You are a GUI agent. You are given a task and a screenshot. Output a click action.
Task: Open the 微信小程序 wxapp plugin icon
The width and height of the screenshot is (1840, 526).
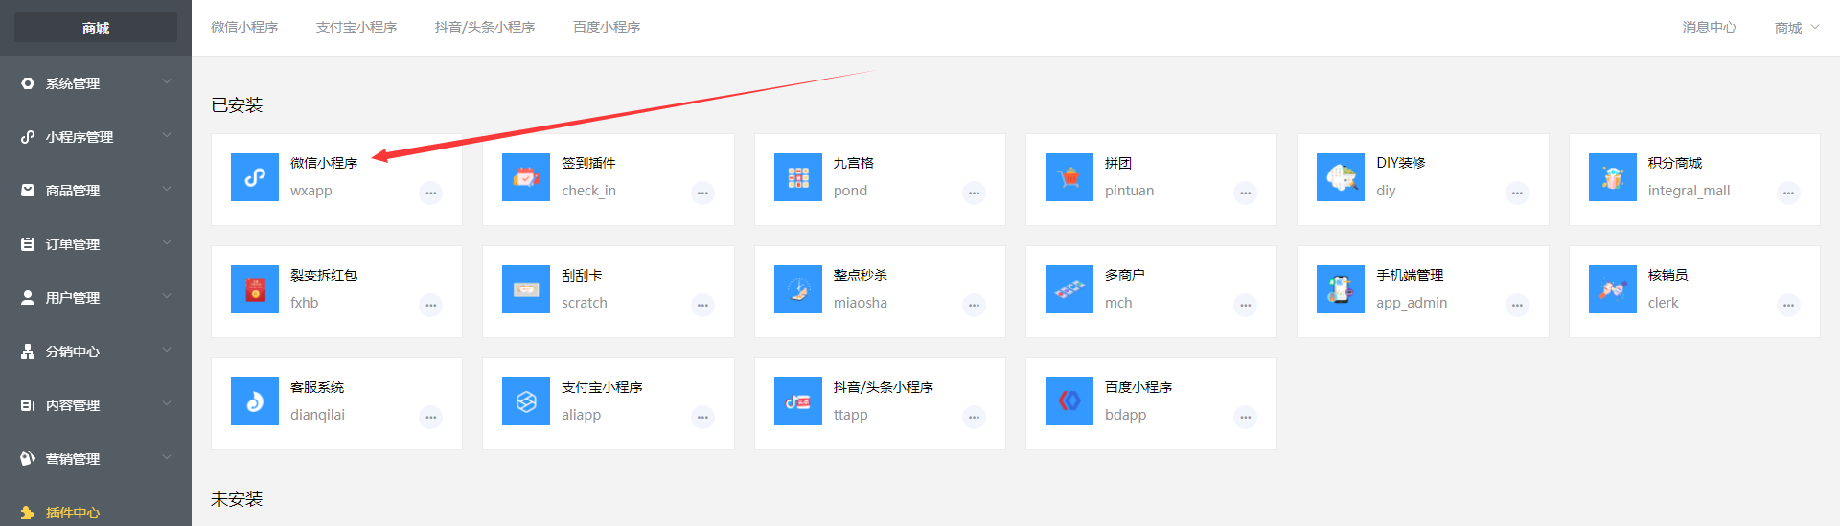point(255,177)
